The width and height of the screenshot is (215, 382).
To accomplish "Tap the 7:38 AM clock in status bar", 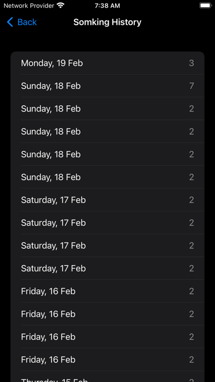I will tap(107, 5).
